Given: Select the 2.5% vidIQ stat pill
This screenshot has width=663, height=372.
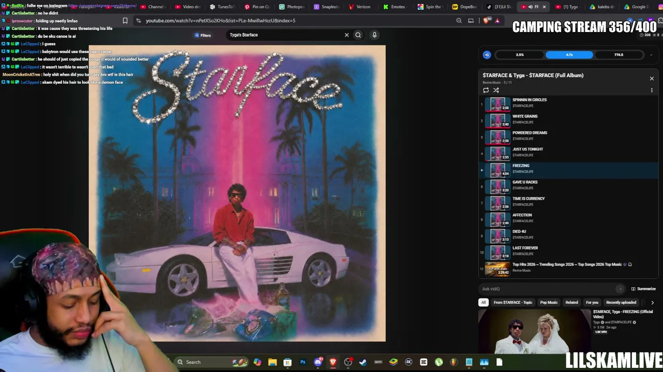Looking at the screenshot, I should click(x=520, y=55).
